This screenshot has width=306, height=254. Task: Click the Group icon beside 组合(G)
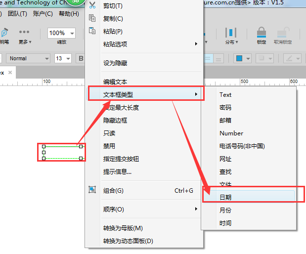pyautogui.click(x=92, y=189)
